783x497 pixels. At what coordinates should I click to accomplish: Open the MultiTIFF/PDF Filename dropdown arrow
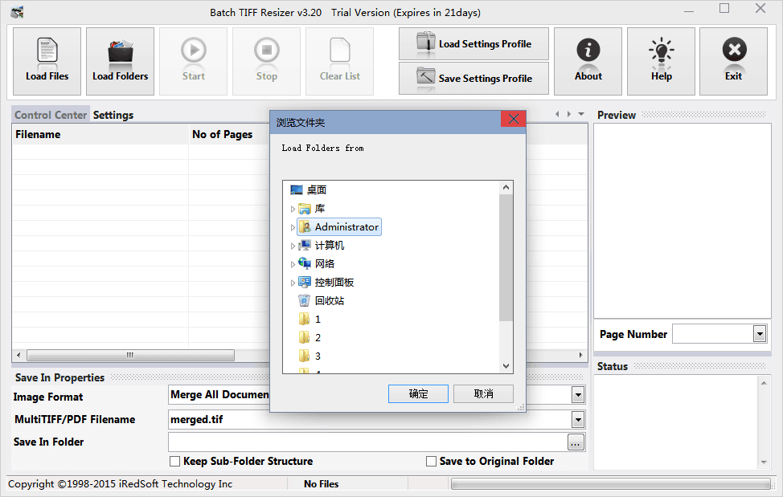[x=577, y=419]
